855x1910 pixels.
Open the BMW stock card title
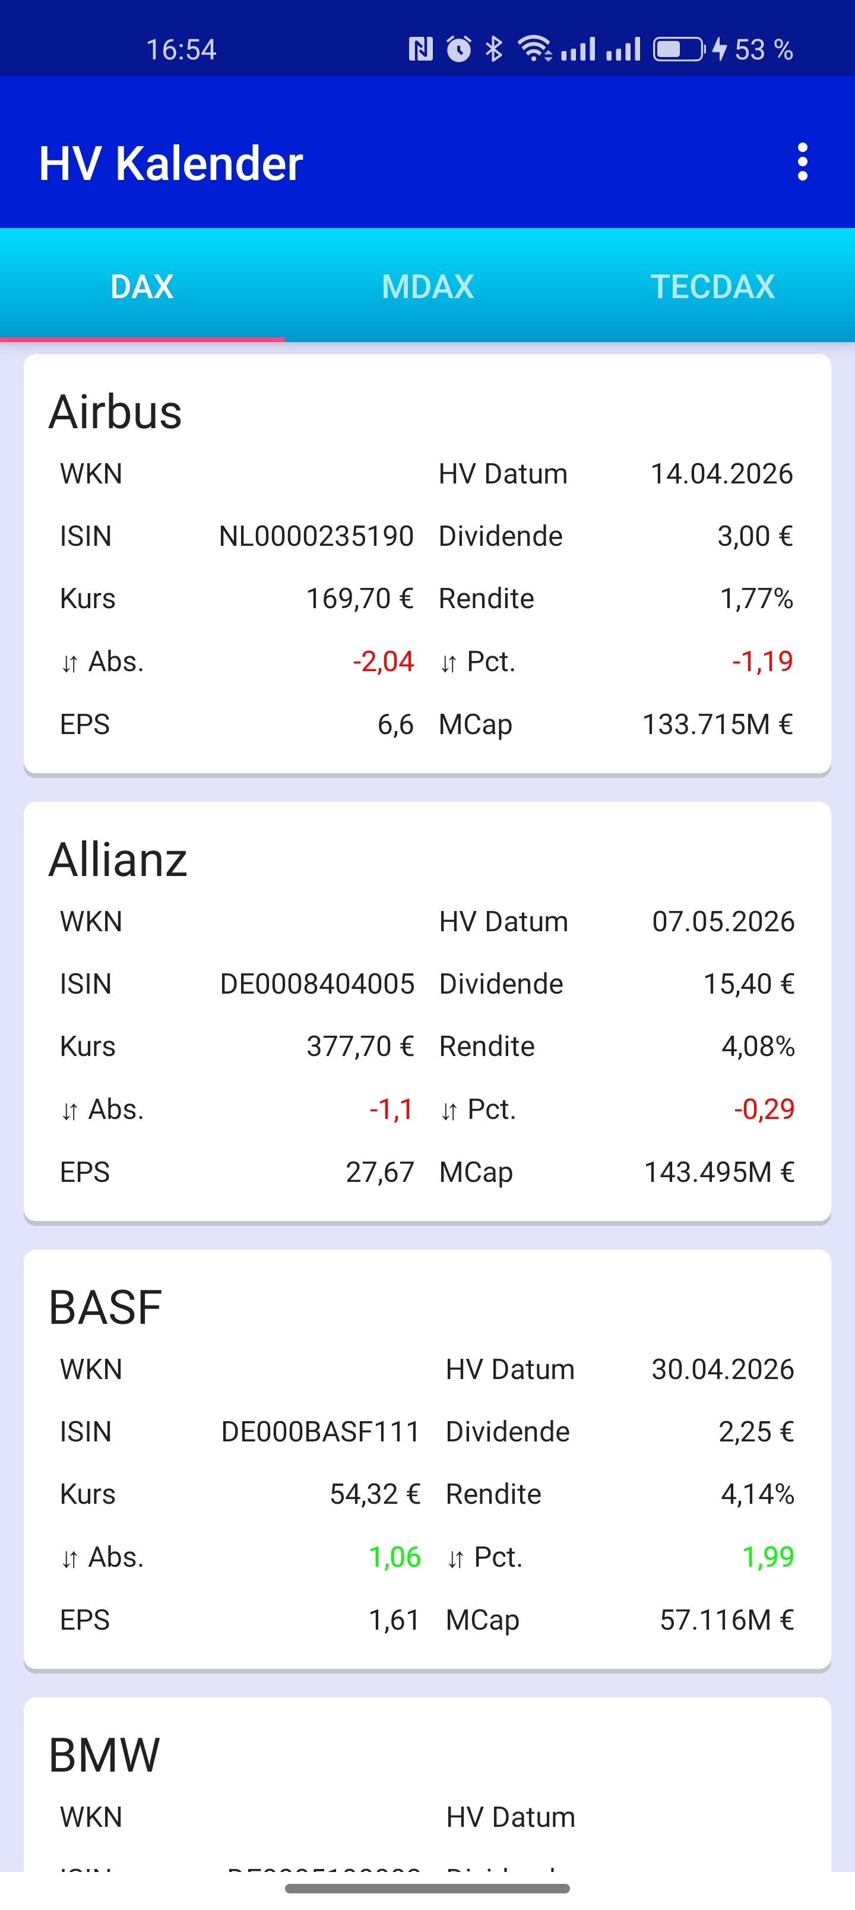(104, 1755)
